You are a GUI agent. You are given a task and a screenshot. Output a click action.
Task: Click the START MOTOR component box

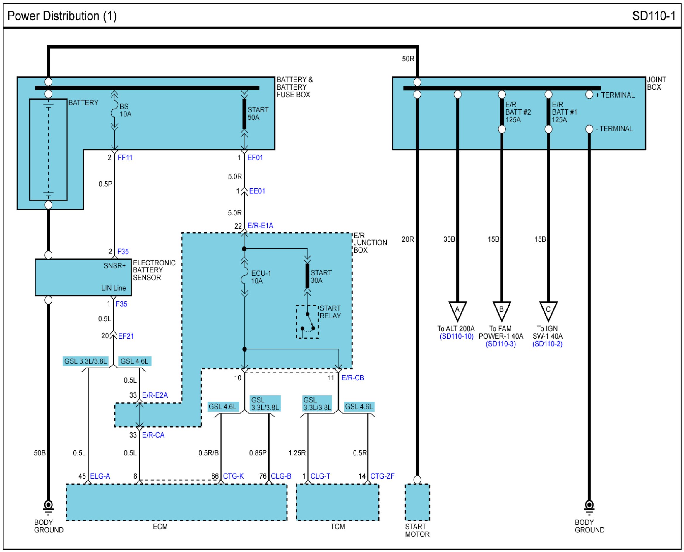417,503
